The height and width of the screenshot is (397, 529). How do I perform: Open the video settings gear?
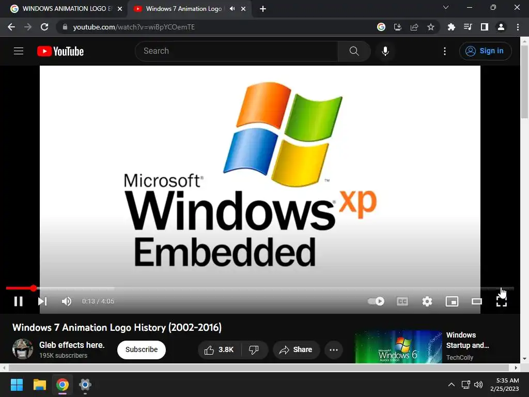click(x=427, y=301)
